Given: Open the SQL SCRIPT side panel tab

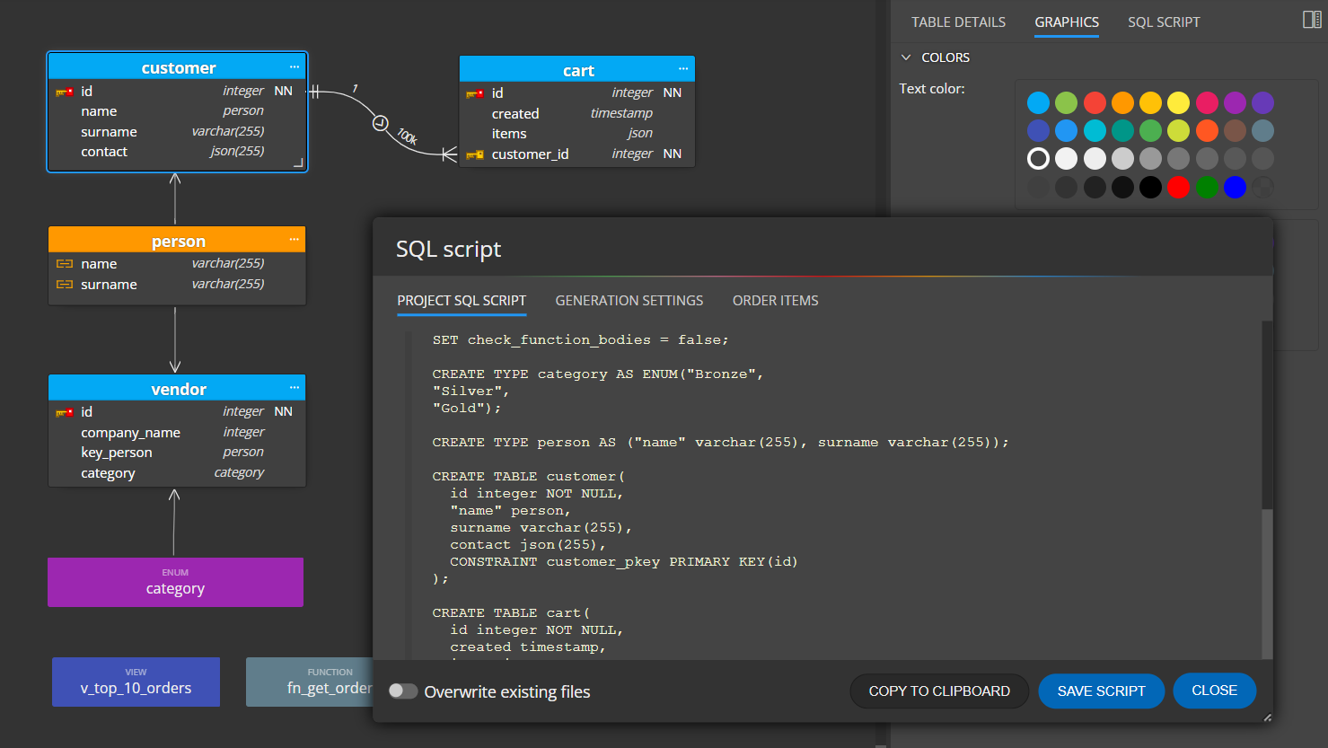Looking at the screenshot, I should pos(1164,22).
